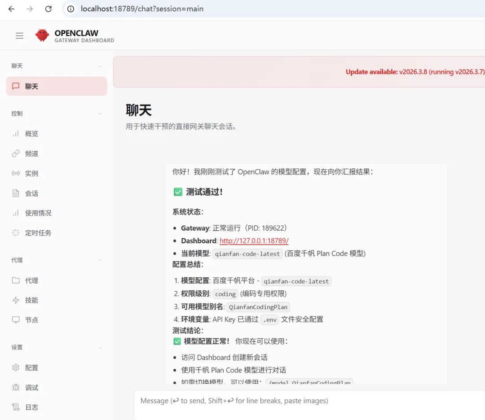Open the 配置 configuration page
The width and height of the screenshot is (485, 420).
pos(57,367)
